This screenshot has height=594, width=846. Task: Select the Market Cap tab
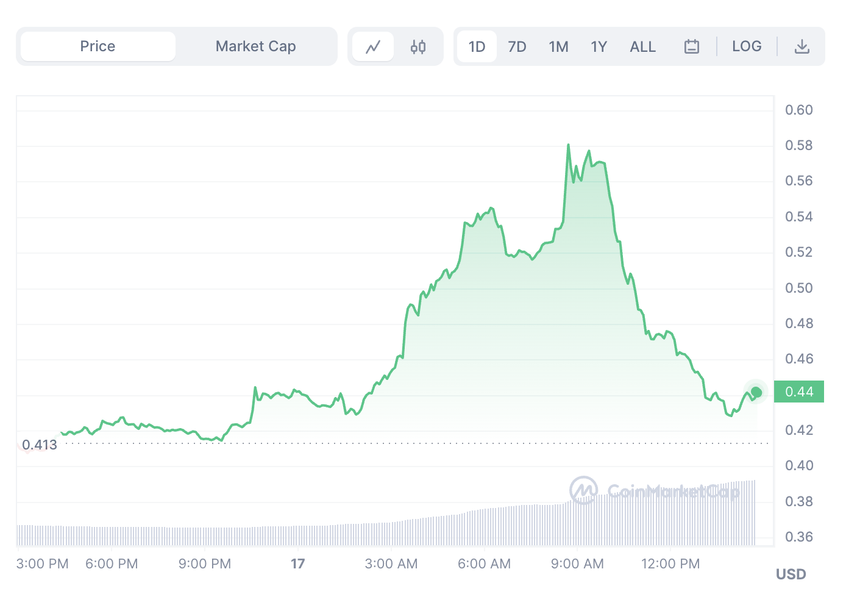(256, 46)
